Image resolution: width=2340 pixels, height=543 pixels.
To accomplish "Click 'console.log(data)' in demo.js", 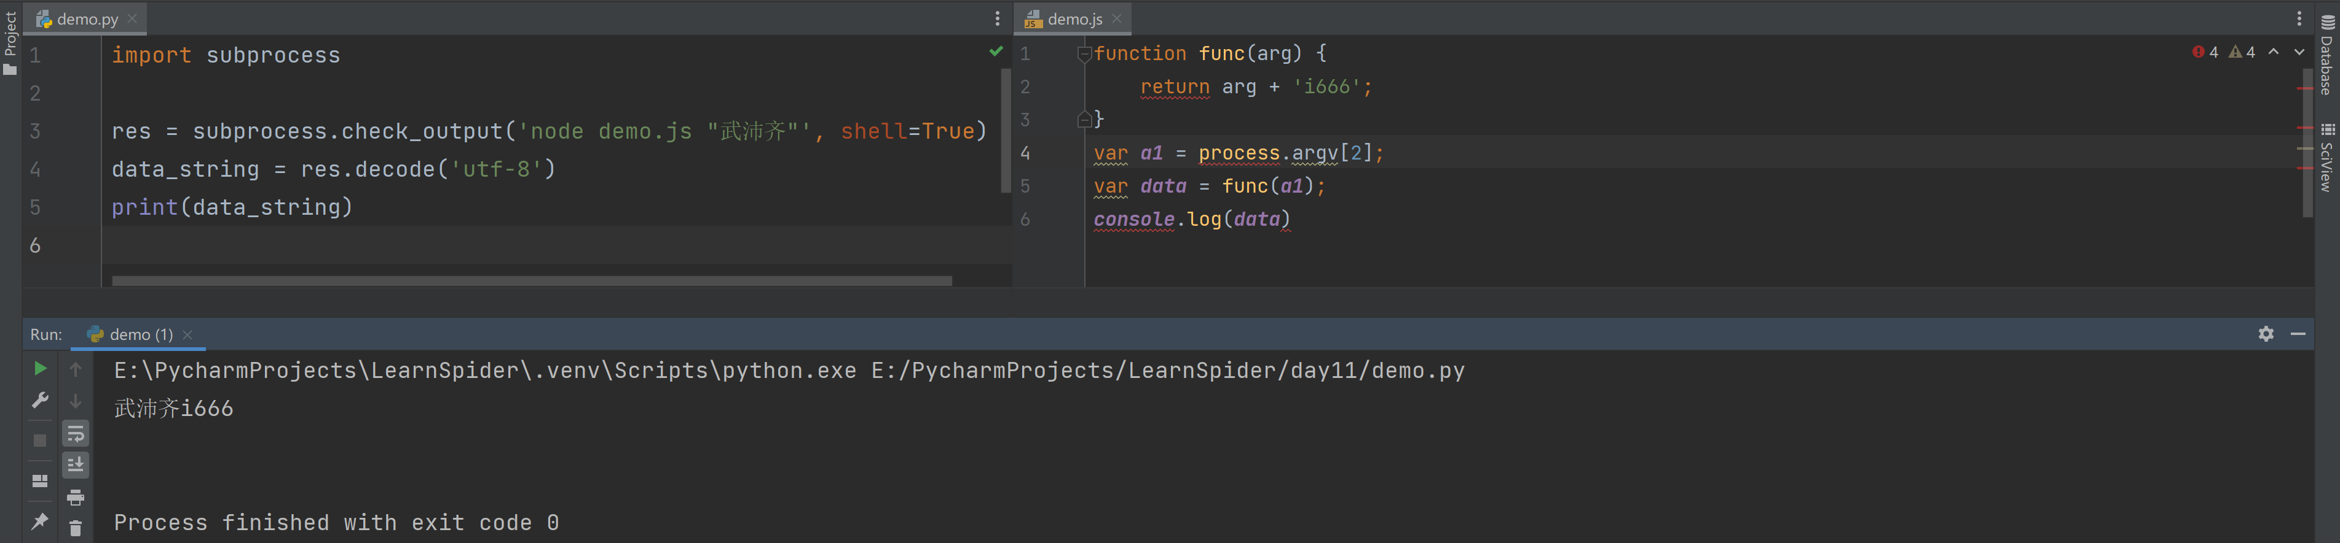I will [1192, 220].
